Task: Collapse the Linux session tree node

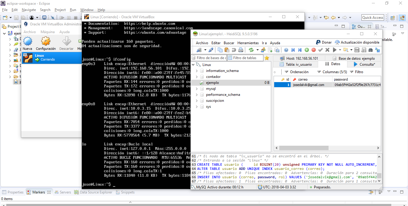Action: pyautogui.click(x=193, y=65)
